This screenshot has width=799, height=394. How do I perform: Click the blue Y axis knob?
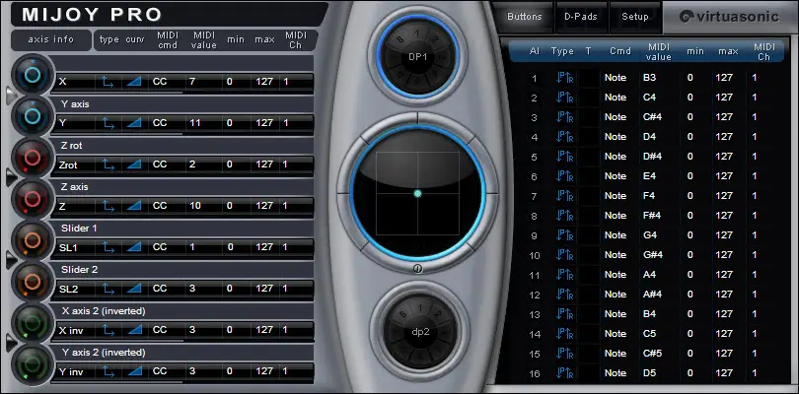(33, 116)
